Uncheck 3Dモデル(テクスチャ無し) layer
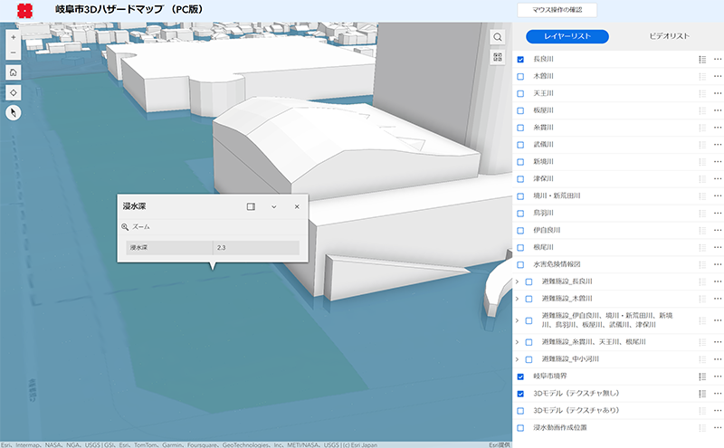Viewport: 724px width, 448px height. point(520,394)
